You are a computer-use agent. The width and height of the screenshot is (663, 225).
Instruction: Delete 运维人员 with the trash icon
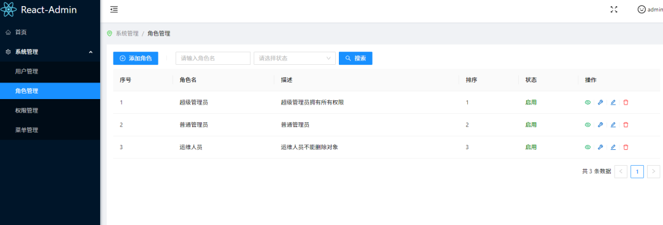(626, 147)
